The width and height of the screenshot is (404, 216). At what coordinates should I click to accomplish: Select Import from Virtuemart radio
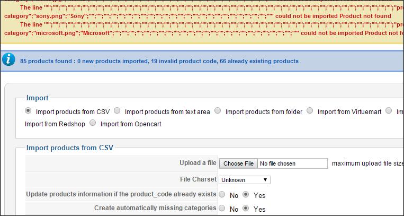(310, 111)
